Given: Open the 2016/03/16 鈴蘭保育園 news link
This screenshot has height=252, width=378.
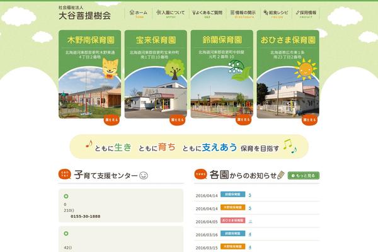Looking at the screenshot, I should coord(249,234).
